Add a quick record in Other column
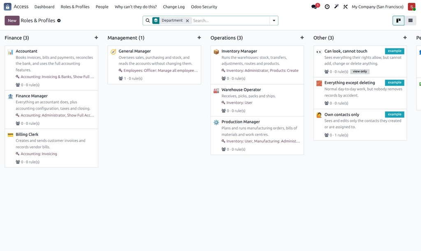The image size is (421, 251). click(x=405, y=37)
